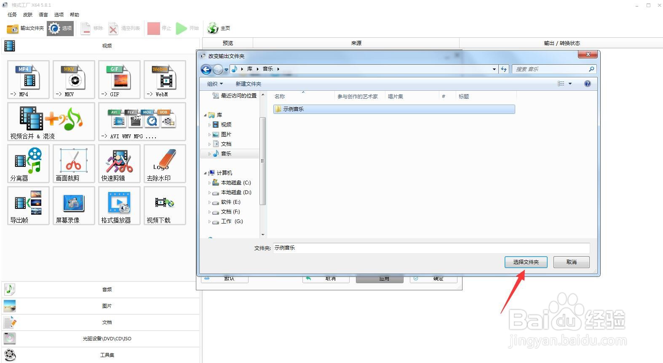Click 移除 toolbar button
This screenshot has width=663, height=363.
coord(91,28)
